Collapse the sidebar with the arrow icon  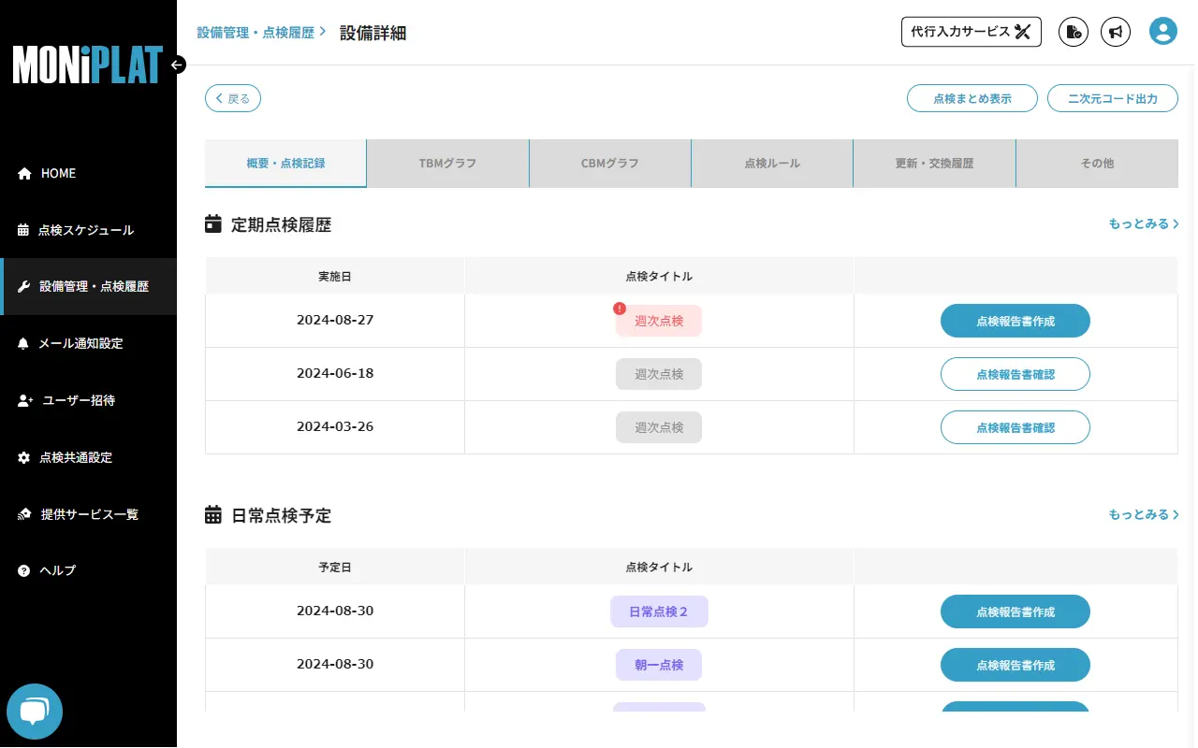tap(178, 65)
